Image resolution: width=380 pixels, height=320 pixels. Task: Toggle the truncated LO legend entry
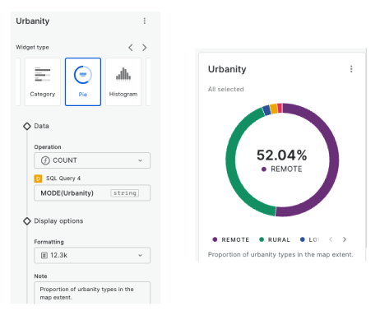point(310,239)
